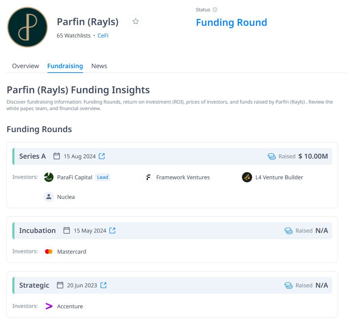Add Parfin to watchlist with star icon
The height and width of the screenshot is (320, 347).
136,21
